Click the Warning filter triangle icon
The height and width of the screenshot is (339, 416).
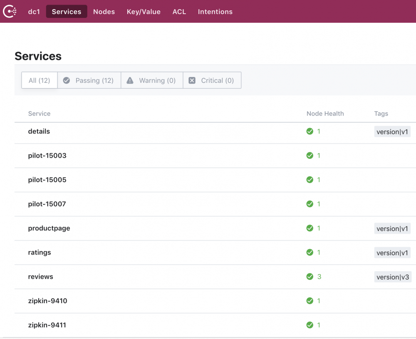click(130, 81)
